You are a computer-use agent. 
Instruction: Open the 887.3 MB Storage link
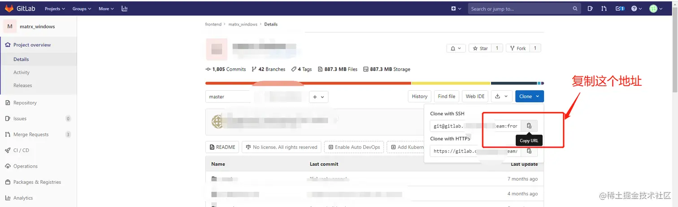pyautogui.click(x=387, y=69)
